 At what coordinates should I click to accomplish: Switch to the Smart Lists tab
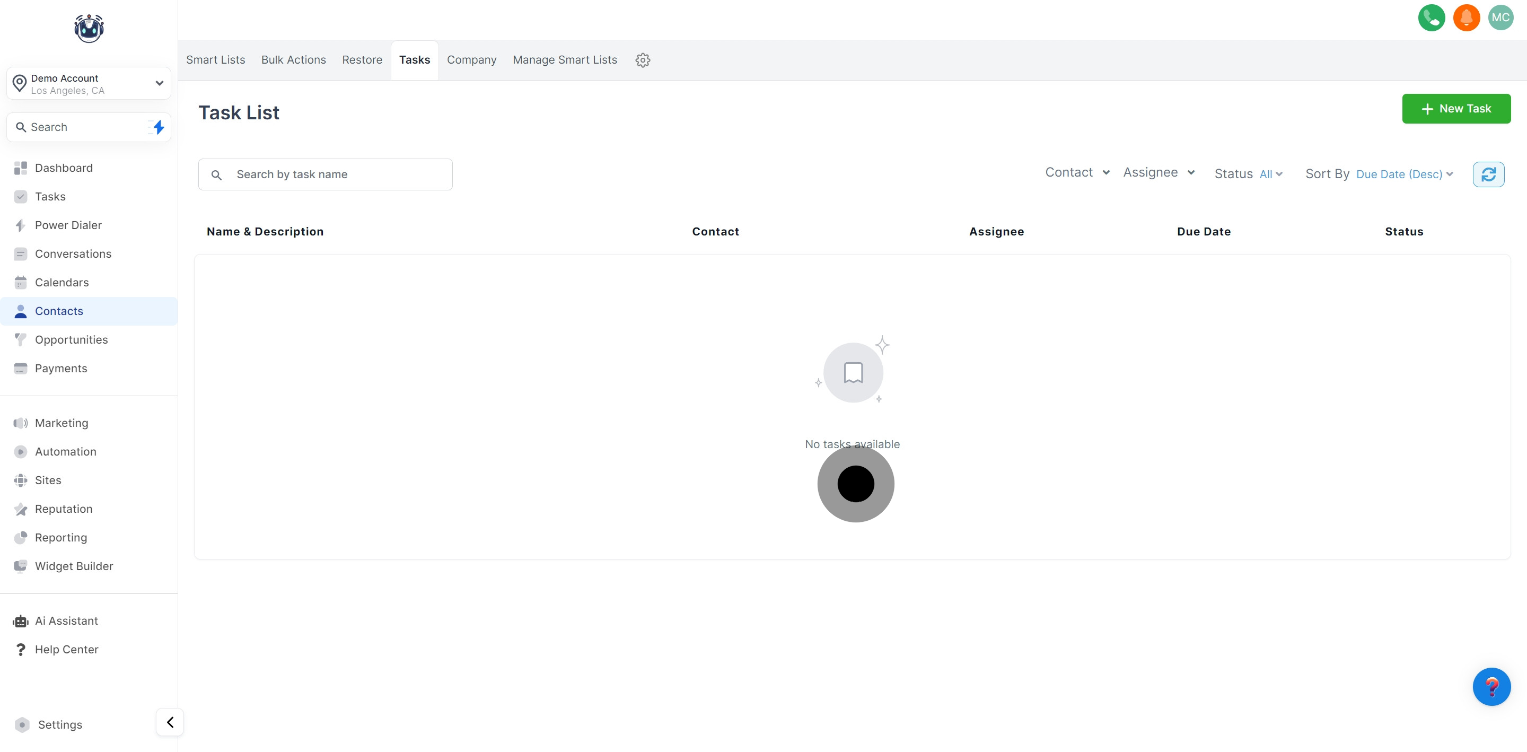click(x=215, y=60)
